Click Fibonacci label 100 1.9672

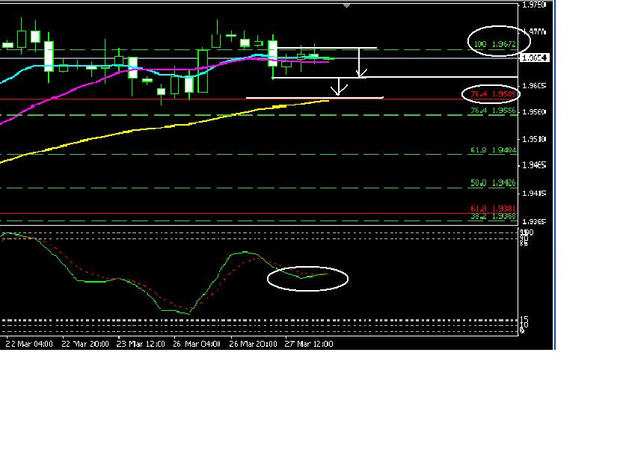tap(495, 44)
